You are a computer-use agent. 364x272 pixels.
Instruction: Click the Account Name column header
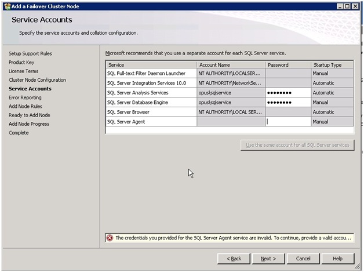pyautogui.click(x=231, y=65)
